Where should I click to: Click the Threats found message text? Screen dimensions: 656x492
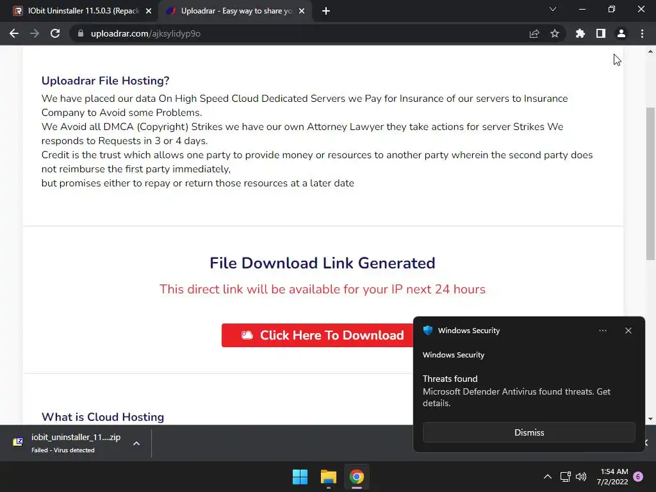450,379
